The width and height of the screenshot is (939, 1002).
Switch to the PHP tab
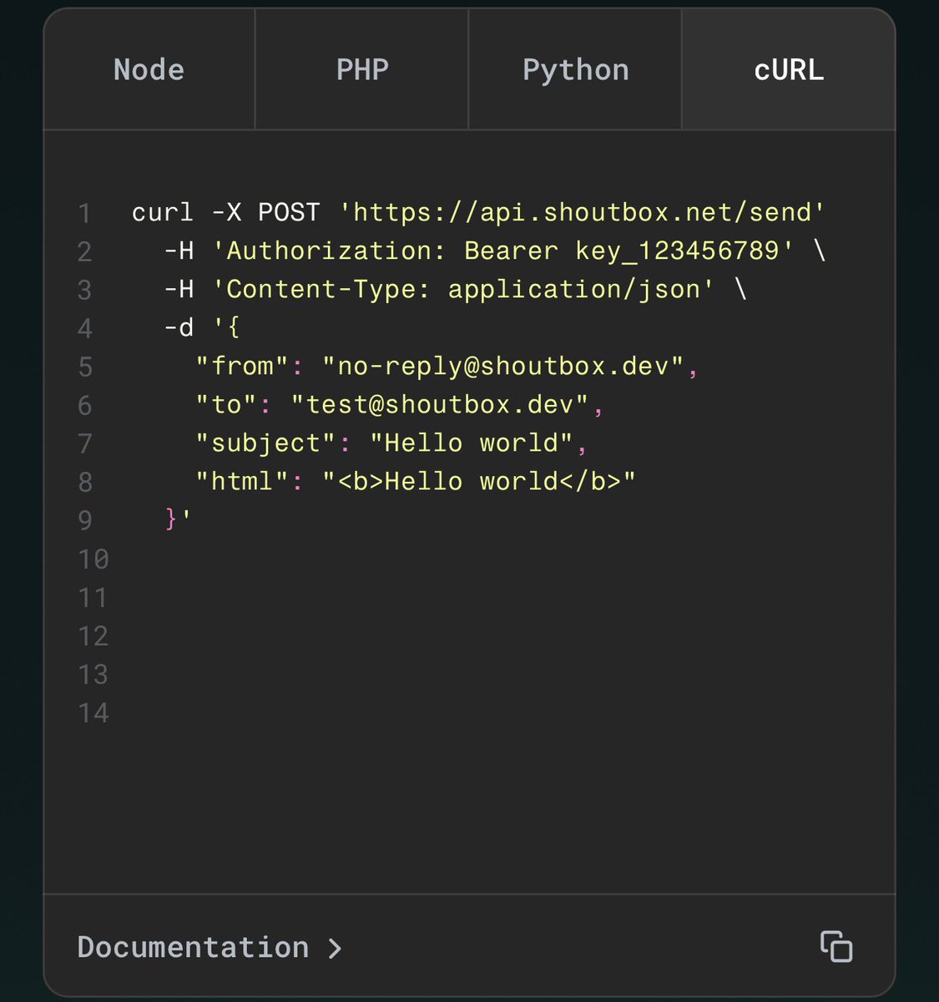pyautogui.click(x=362, y=69)
